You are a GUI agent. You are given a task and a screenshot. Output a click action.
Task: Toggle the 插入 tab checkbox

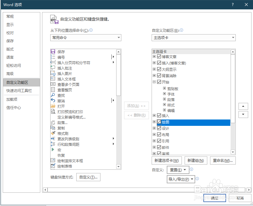tap(159, 115)
